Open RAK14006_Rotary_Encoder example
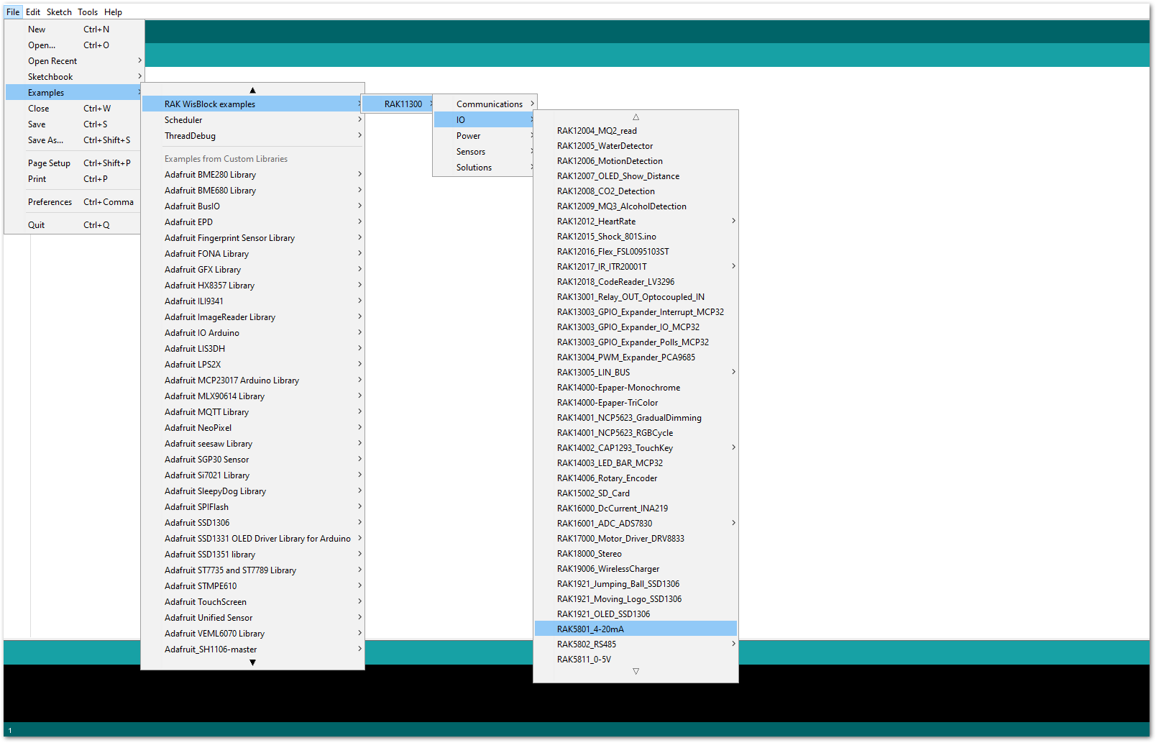 636,478
